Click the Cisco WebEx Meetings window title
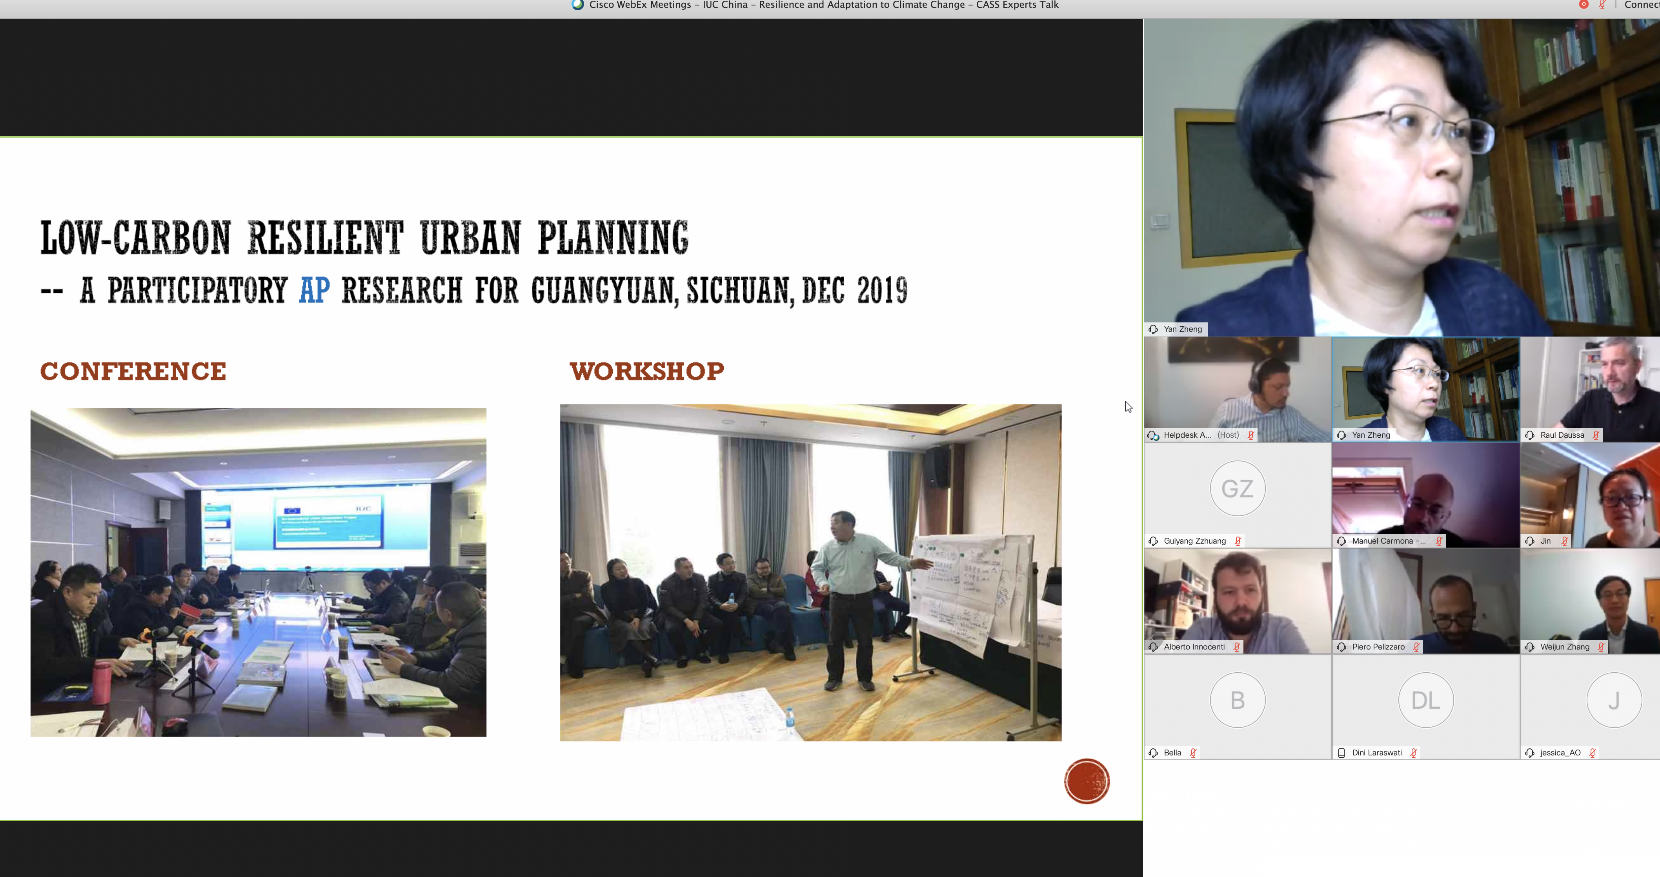Screen dimensions: 1660x877 (824, 5)
